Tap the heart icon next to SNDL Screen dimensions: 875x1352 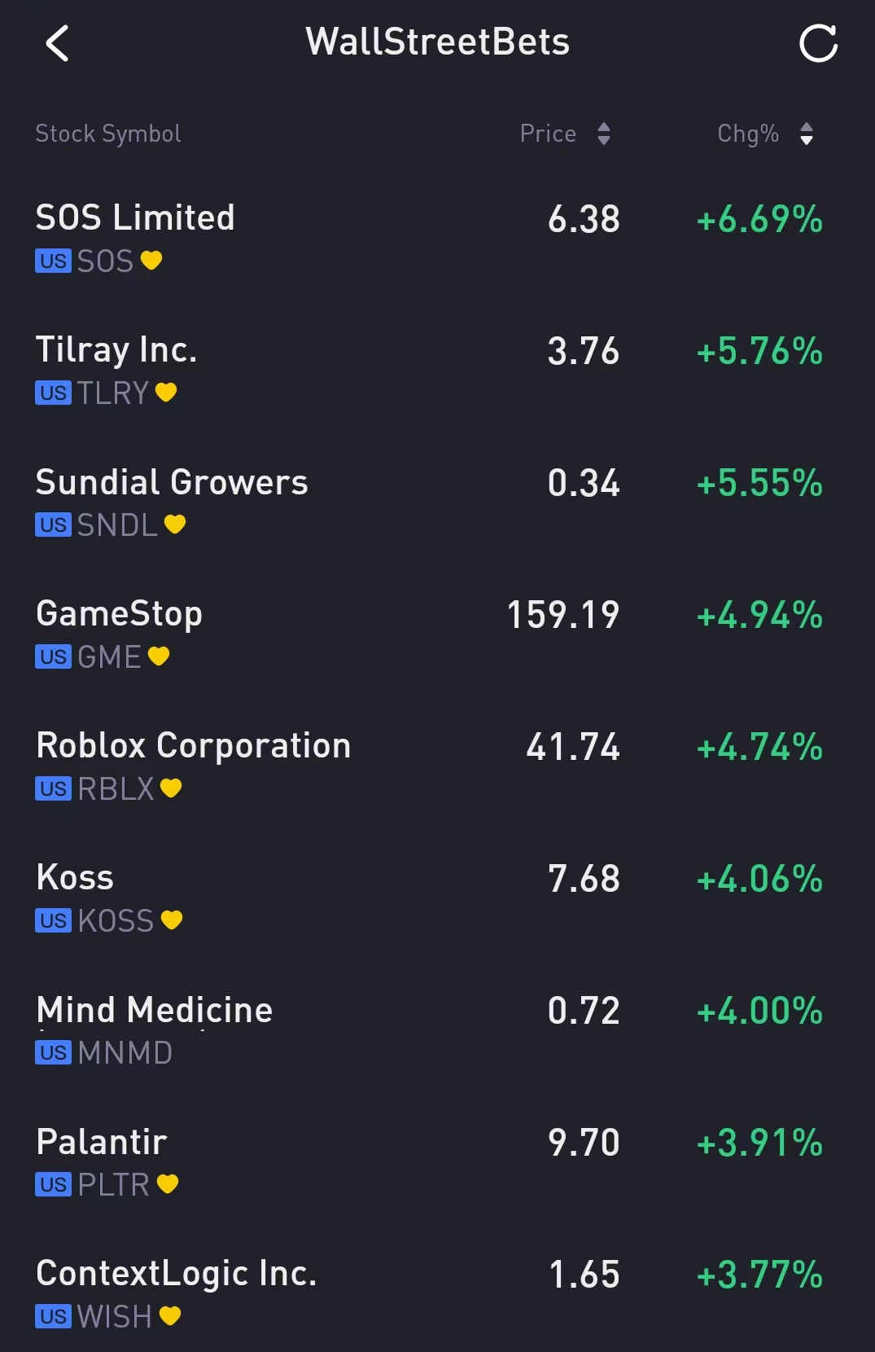pos(175,525)
